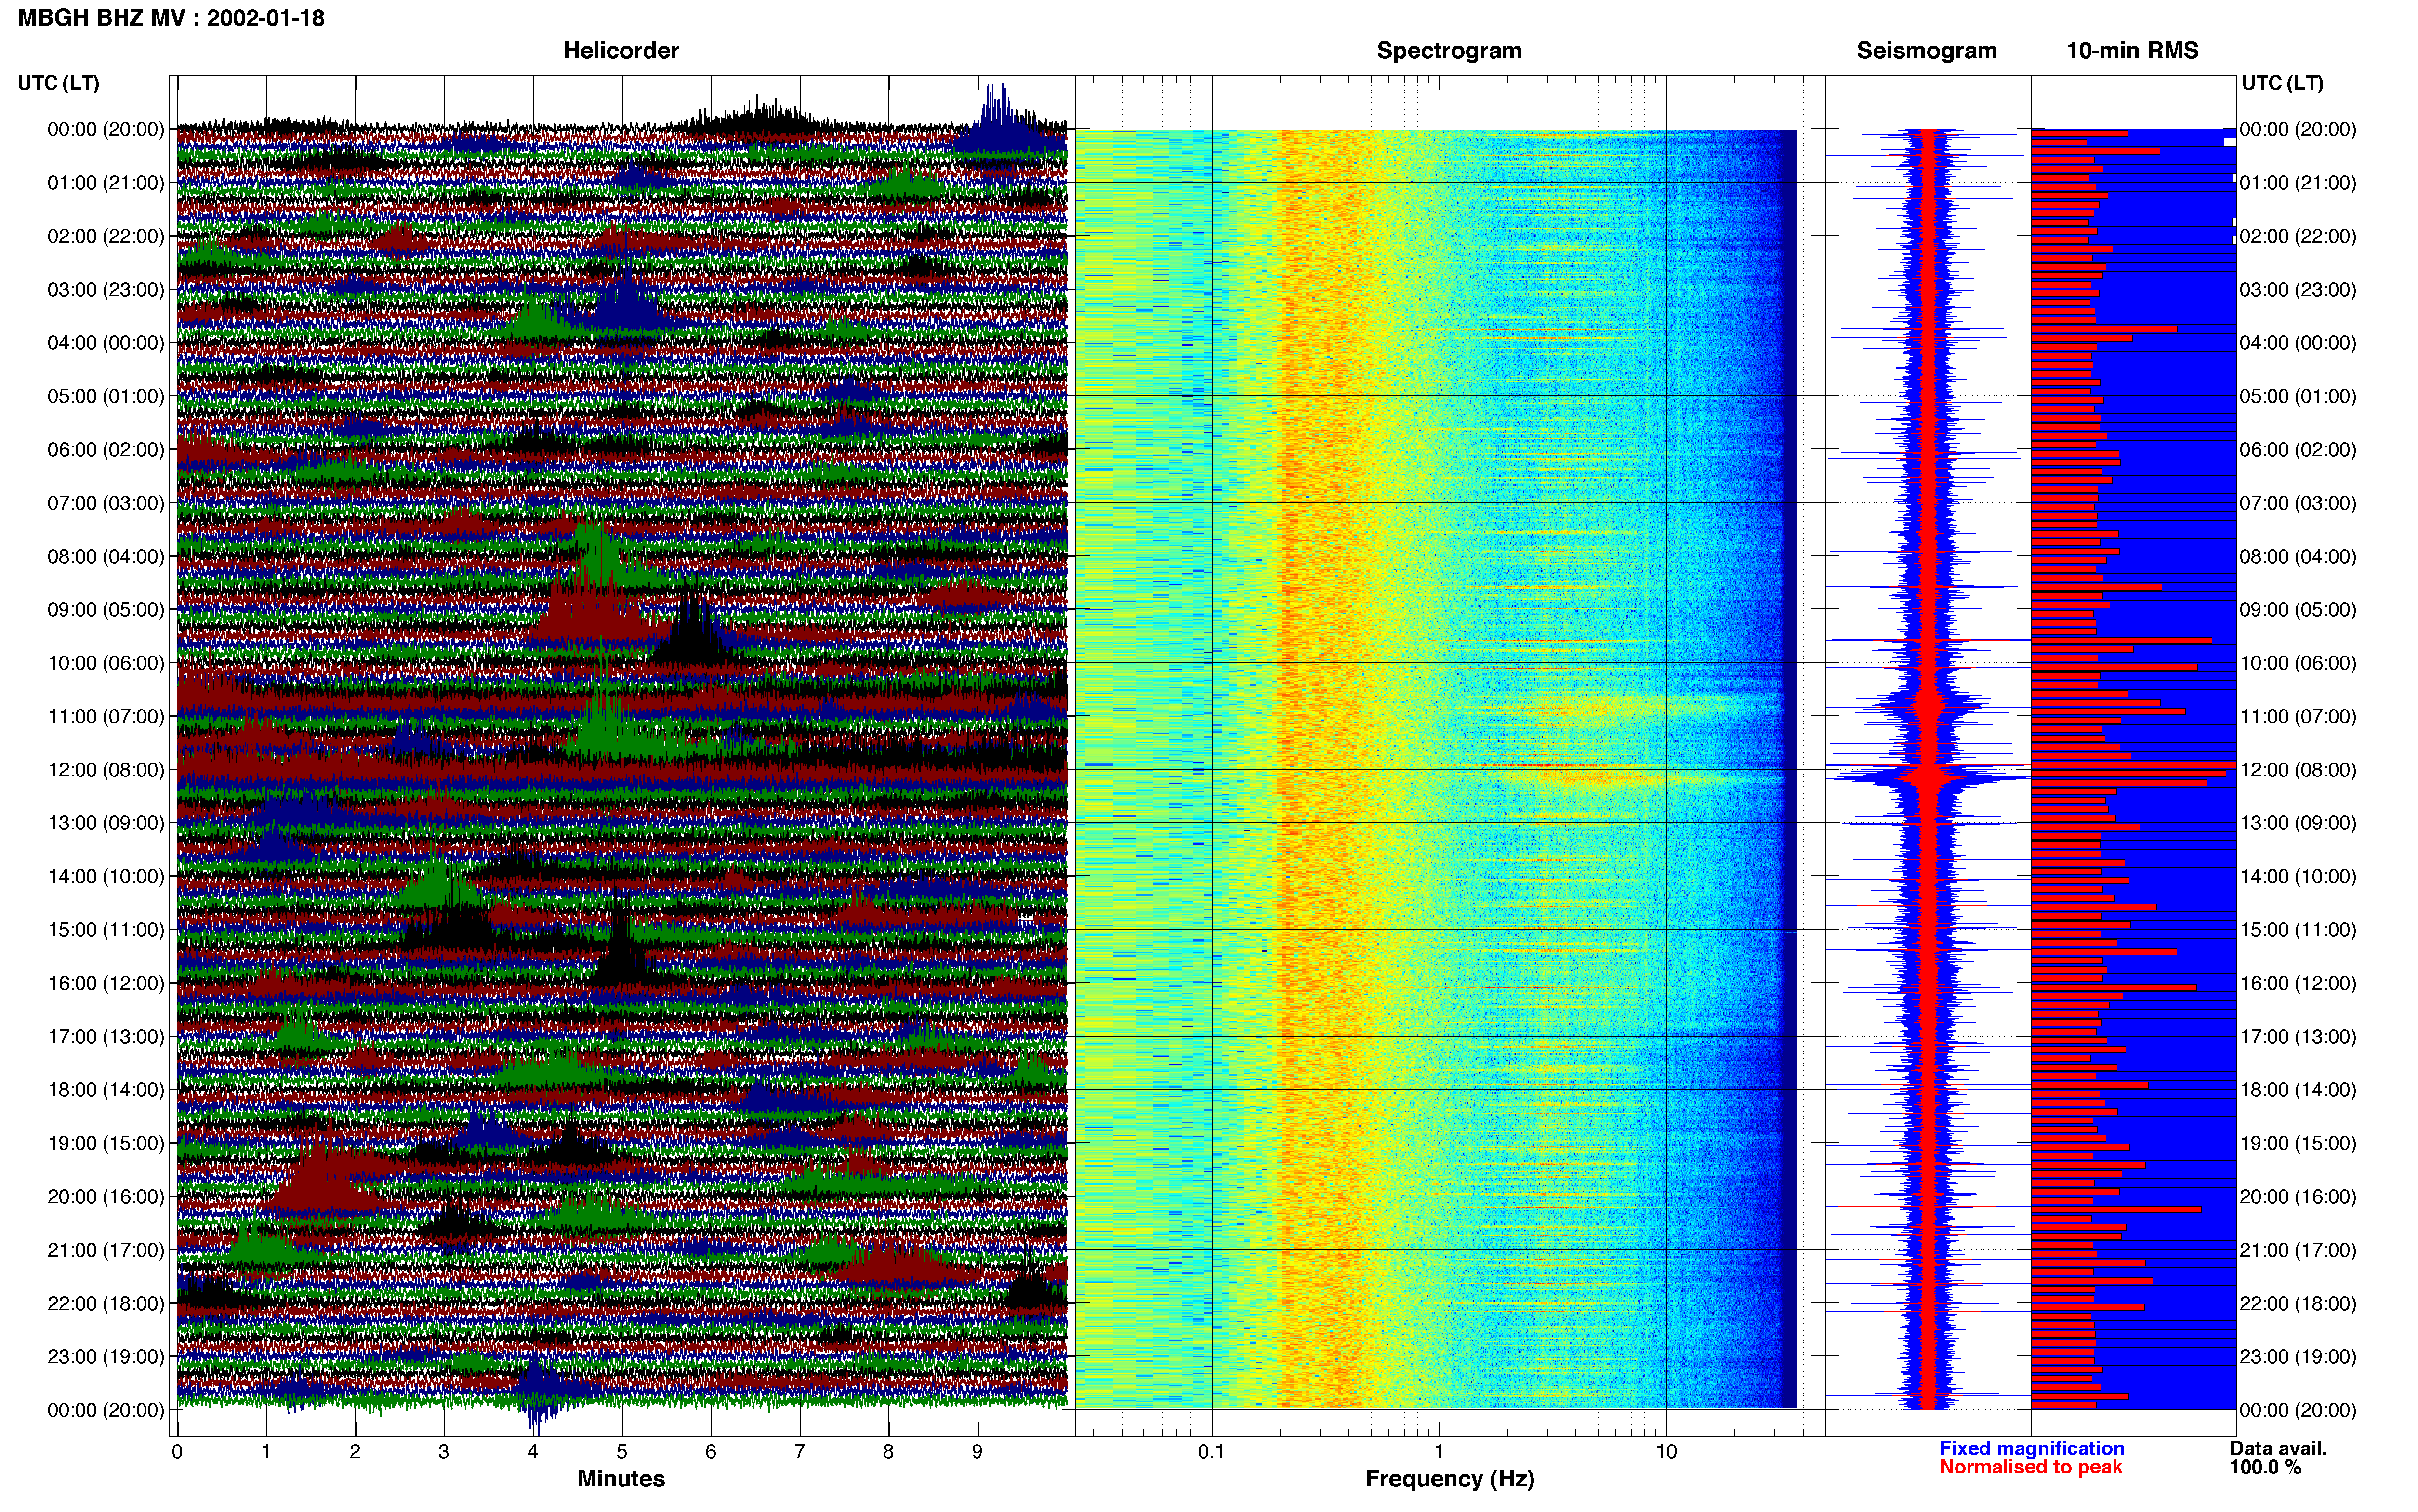Select "10:00 (06:00)" on the helicorder time axis

(x=106, y=663)
